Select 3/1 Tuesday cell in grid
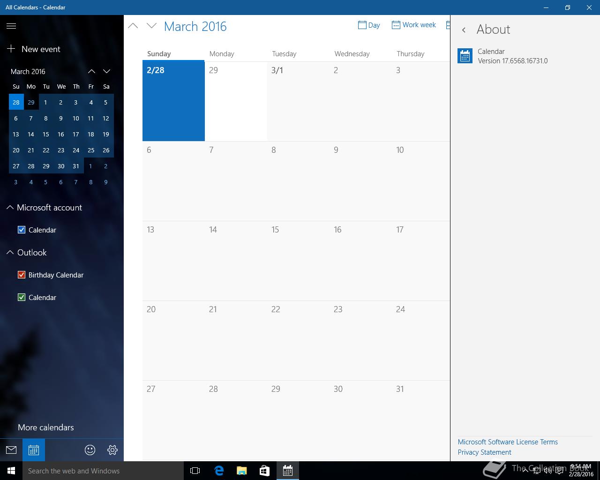Viewport: 600px width, 480px height. [298, 101]
